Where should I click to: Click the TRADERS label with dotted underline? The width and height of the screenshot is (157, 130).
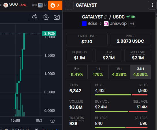[x=76, y=118]
